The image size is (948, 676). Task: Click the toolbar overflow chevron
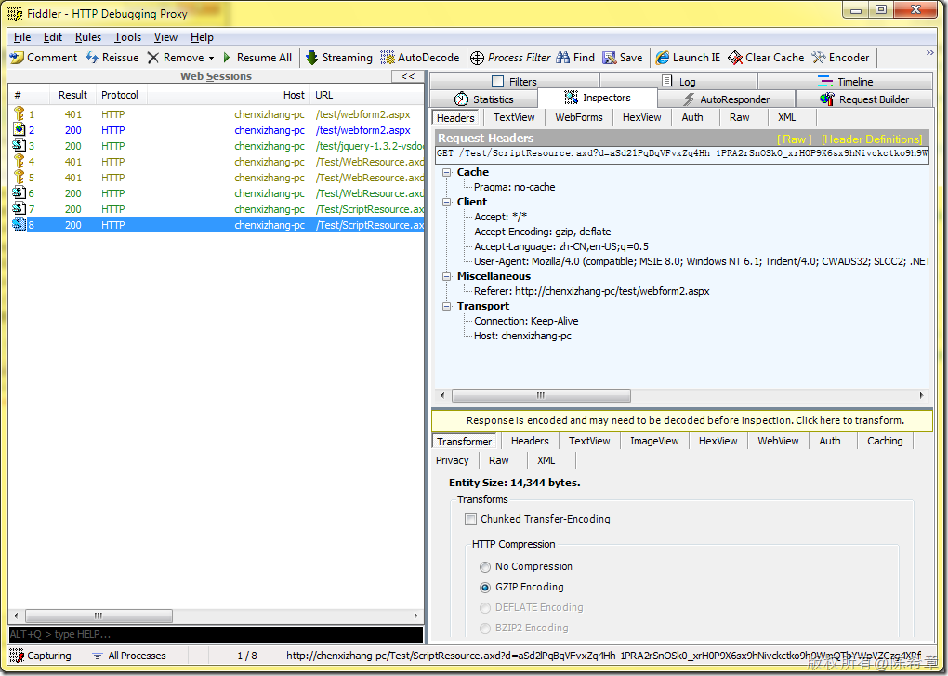point(929,53)
